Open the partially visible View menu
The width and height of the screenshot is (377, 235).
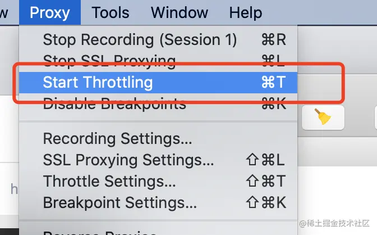click(5, 12)
